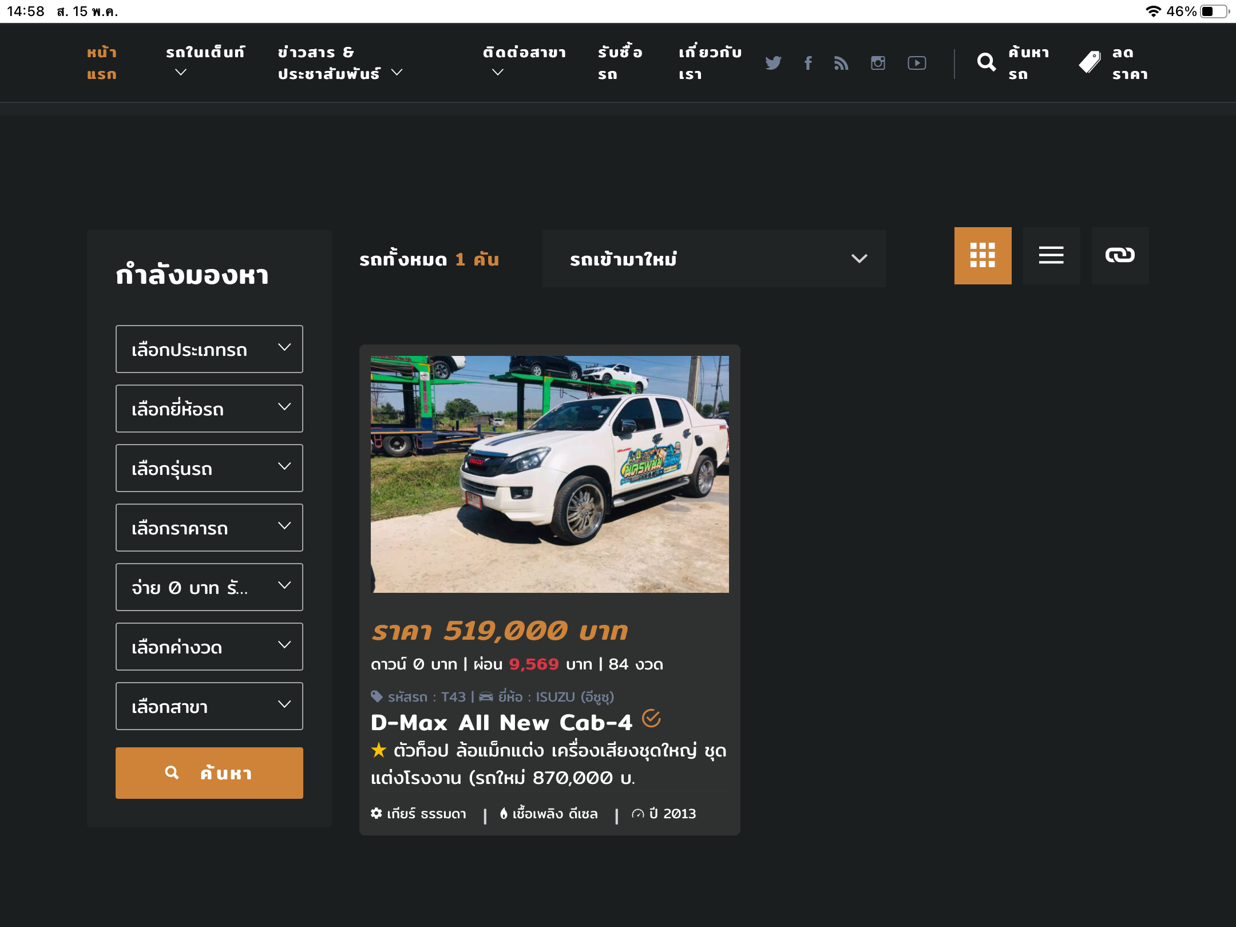Screen dimensions: 1236x927
Task: Click the price tag ลดราคา icon
Action: [1090, 62]
